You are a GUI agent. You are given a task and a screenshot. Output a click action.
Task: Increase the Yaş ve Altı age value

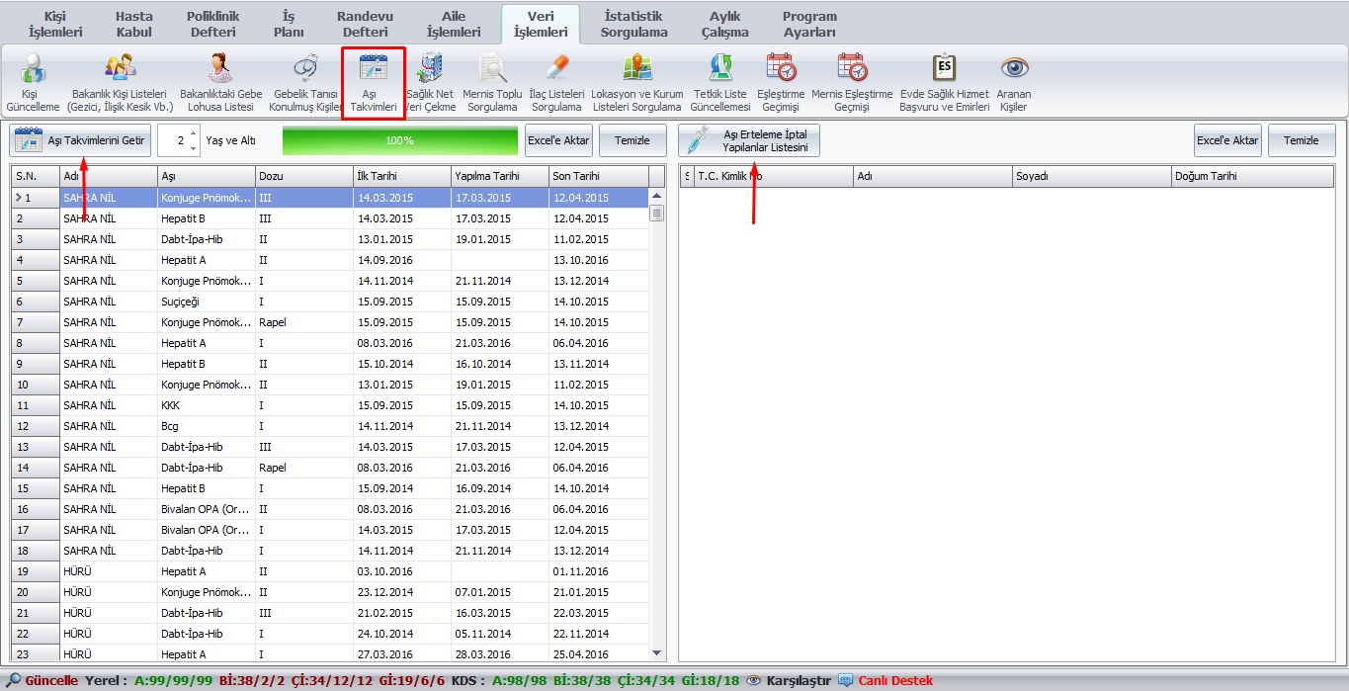click(x=193, y=134)
